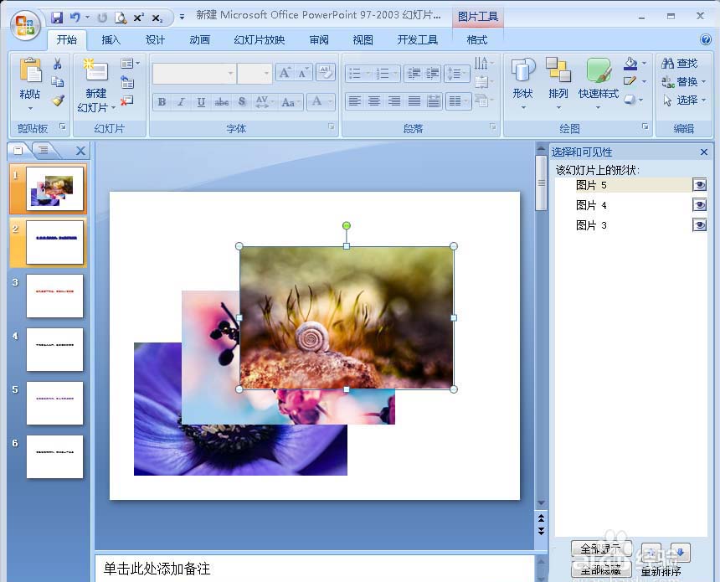Expand the font size combo box
Screen dimensions: 720x582
[266, 74]
